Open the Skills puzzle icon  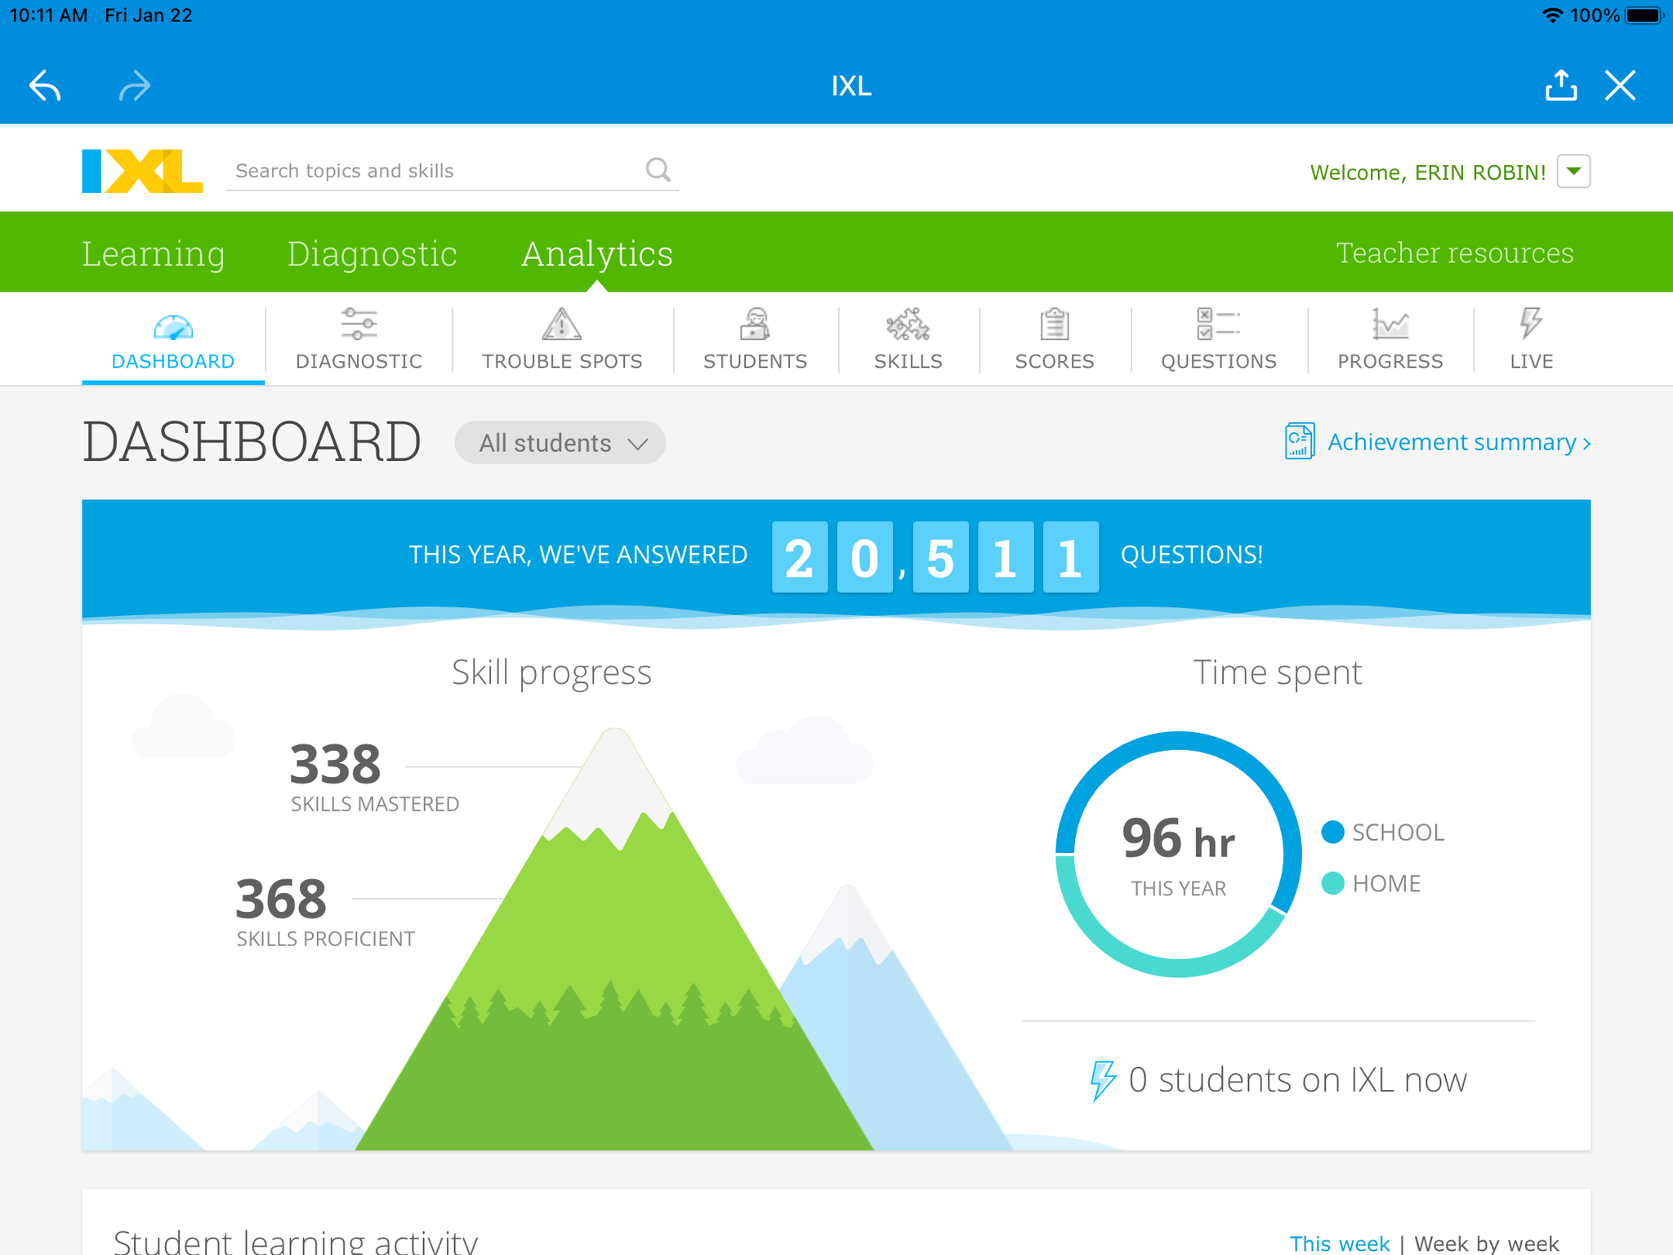908,324
